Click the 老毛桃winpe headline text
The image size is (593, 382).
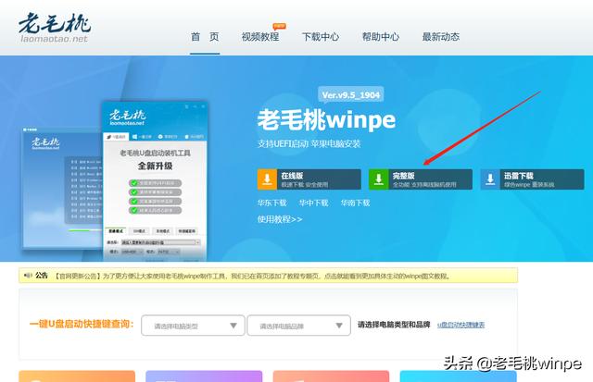click(x=326, y=120)
